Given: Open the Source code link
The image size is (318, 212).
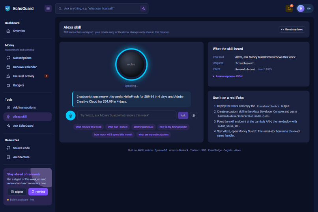Looking at the screenshot, I should (x=28, y=148).
